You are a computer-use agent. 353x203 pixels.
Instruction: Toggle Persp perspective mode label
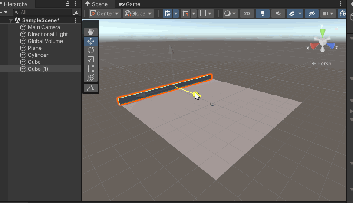(321, 64)
